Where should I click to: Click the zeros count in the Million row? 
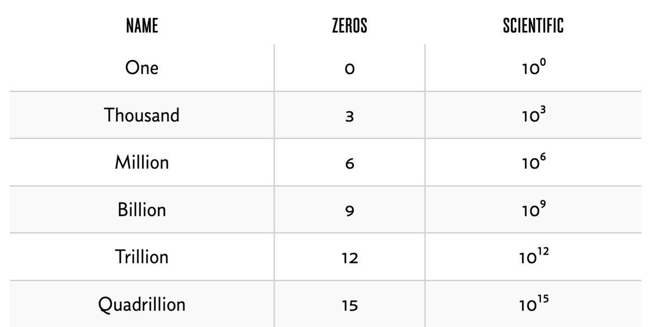click(349, 163)
